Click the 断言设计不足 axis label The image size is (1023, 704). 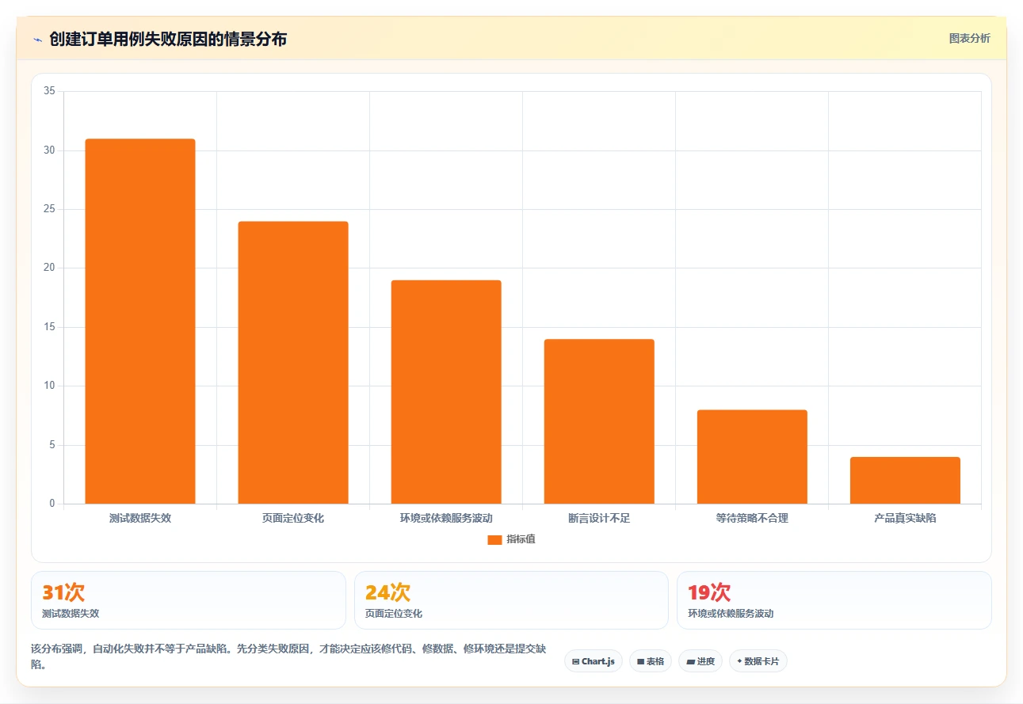click(599, 518)
